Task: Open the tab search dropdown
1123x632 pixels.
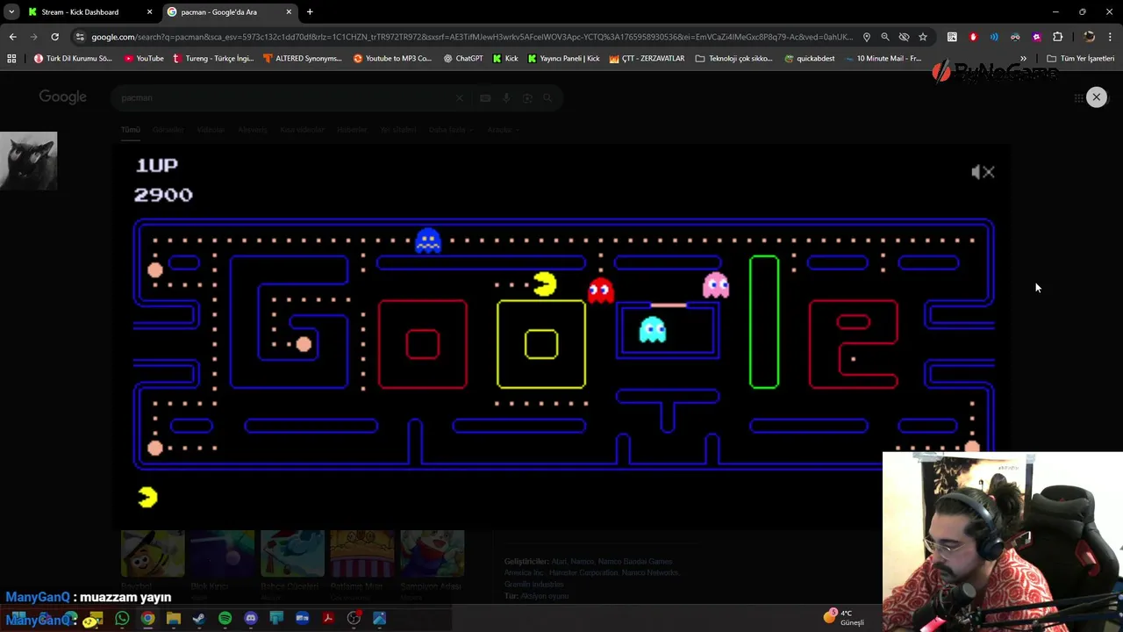Action: point(11,12)
